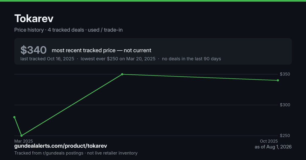Click 'lowest ever $250 on Mar 20, 2025'

118,59
